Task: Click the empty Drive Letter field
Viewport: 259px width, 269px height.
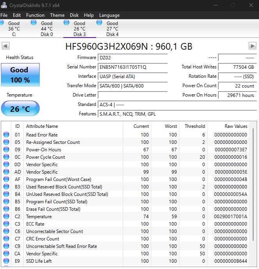Action: [132, 95]
